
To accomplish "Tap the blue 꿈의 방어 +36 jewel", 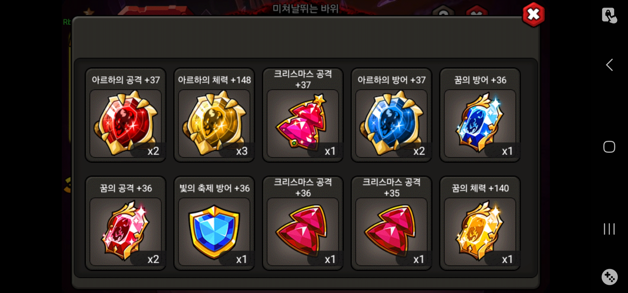I will click(x=480, y=123).
